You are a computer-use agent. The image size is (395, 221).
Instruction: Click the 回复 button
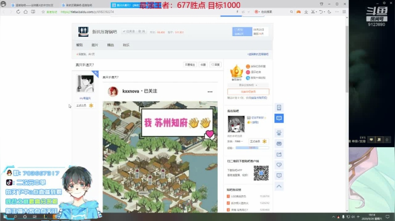tap(216, 65)
